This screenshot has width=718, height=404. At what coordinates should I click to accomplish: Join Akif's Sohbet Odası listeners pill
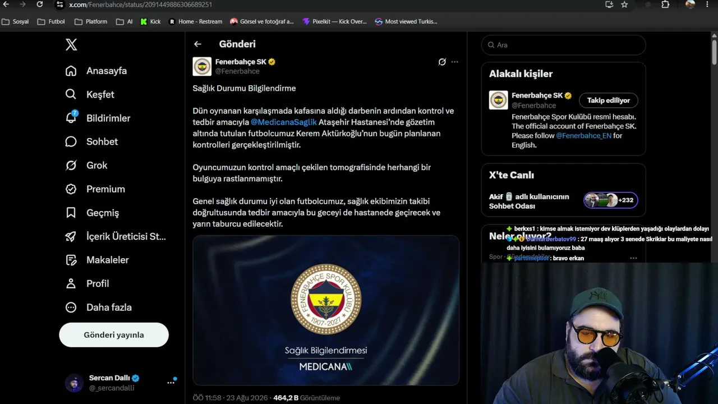click(x=611, y=200)
